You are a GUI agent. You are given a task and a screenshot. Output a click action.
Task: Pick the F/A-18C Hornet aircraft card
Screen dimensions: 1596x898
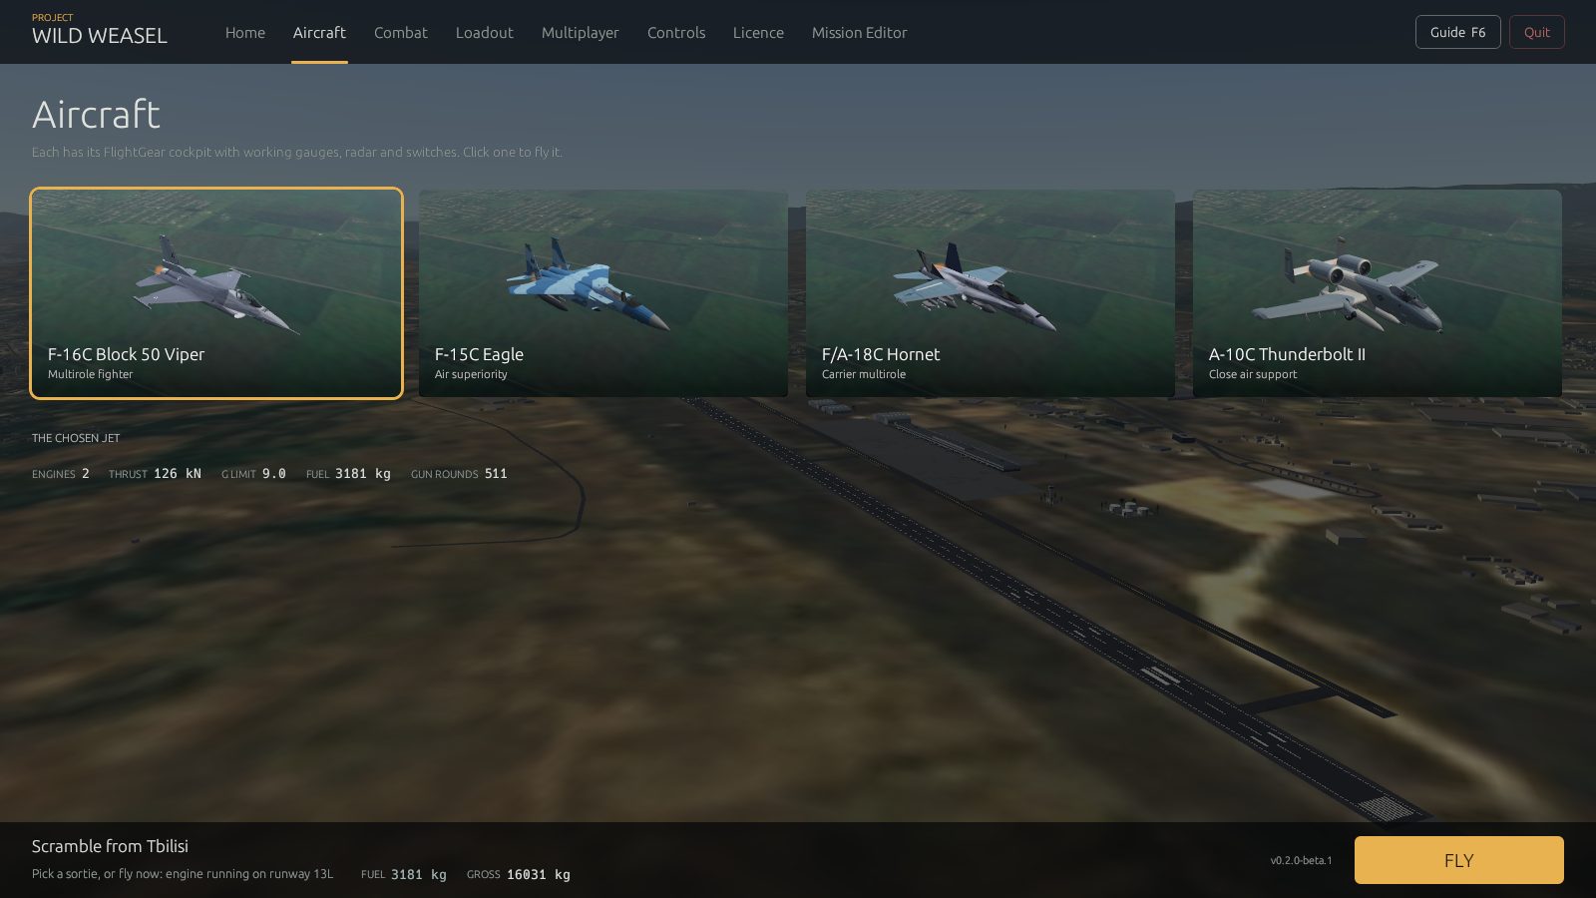coord(991,293)
